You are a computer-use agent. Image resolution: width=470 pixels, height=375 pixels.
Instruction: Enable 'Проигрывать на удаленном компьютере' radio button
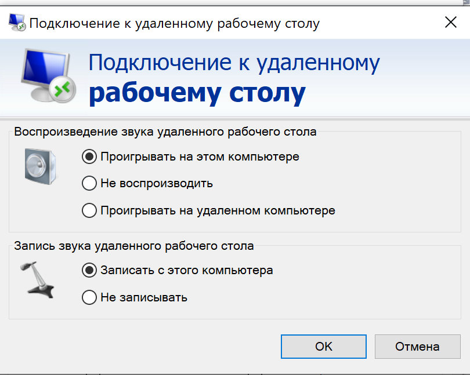[x=89, y=210]
